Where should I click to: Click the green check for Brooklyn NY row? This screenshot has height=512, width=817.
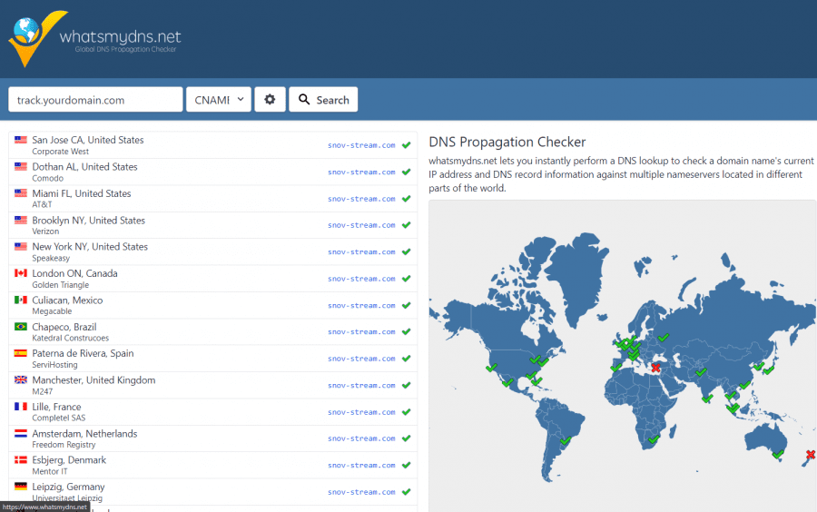[407, 225]
